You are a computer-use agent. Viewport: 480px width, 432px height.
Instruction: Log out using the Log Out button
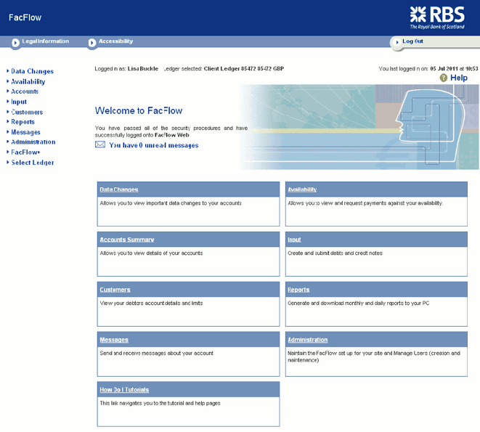[x=413, y=41]
